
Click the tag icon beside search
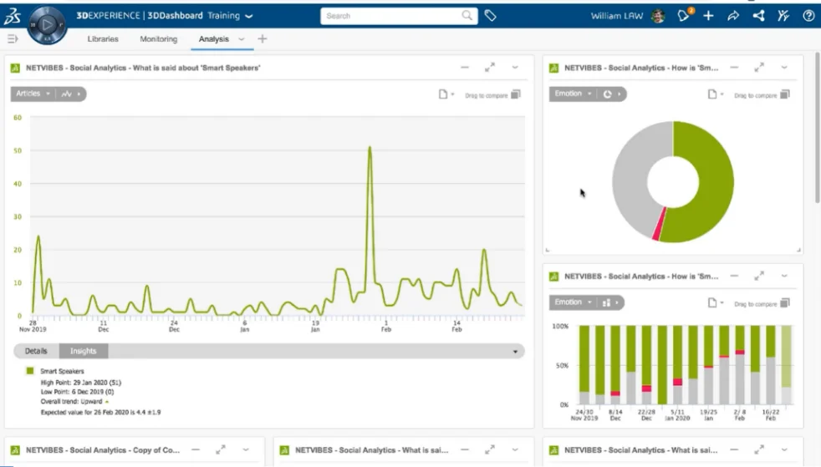pyautogui.click(x=491, y=16)
